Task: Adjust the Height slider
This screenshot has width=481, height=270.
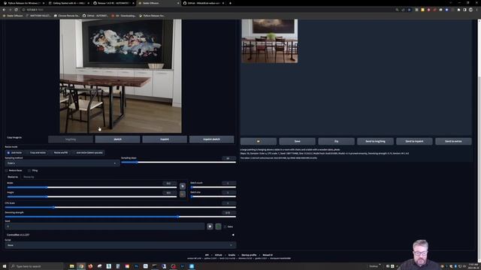Action: click(92, 196)
